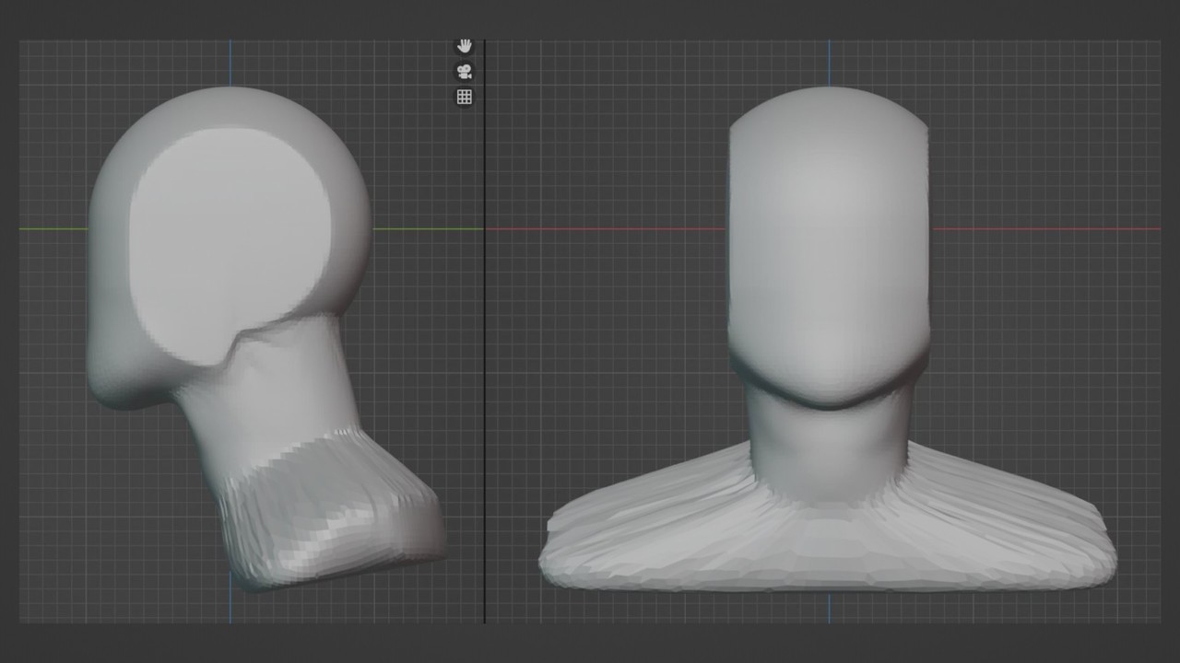Select the bust sculpt in the front-view viewport
Image resolution: width=1180 pixels, height=663 pixels.
click(x=829, y=339)
